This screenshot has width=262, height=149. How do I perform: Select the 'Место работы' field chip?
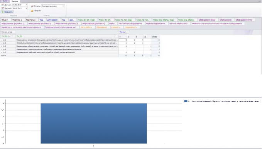pyautogui.click(x=87, y=27)
